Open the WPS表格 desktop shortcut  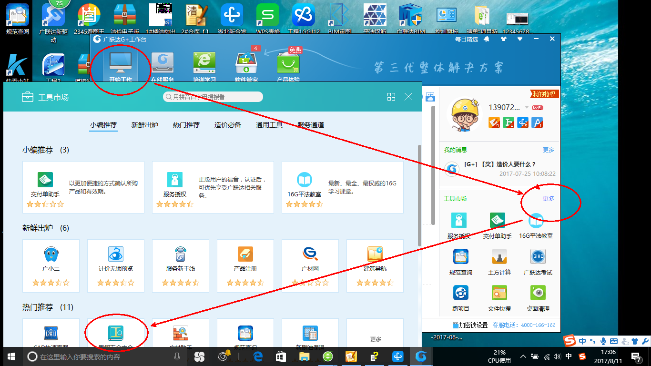(267, 20)
